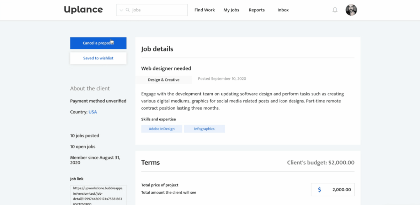
Task: Open the Find Work menu
Action: [x=204, y=10]
